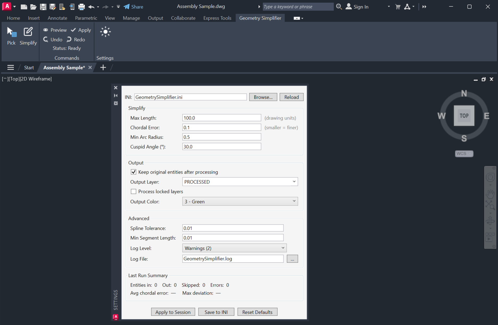
Task: Click the Zoom Extents navigation tool
Action: [x=490, y=205]
